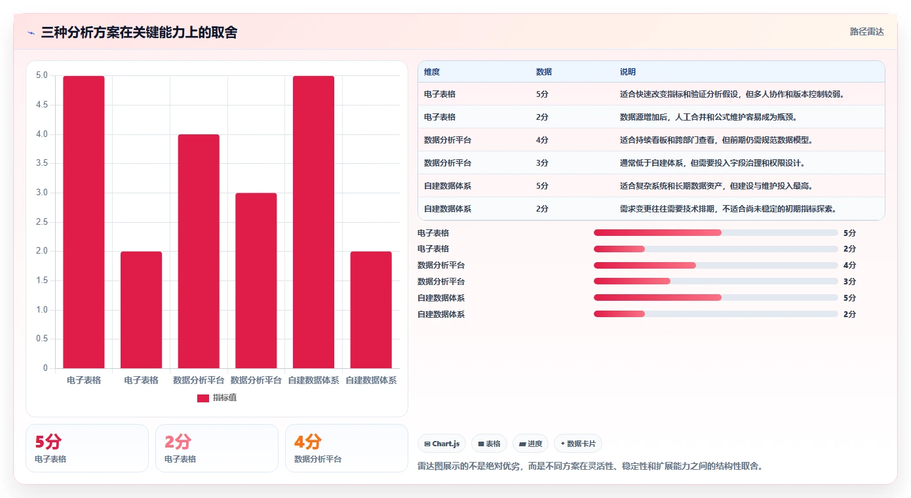
Task: Toggle the 指标值 legend swatch under the chart
Action: coord(203,398)
